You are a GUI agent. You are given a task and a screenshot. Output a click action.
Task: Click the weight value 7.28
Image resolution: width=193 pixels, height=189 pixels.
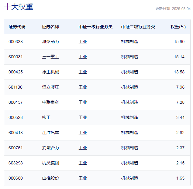(180, 102)
